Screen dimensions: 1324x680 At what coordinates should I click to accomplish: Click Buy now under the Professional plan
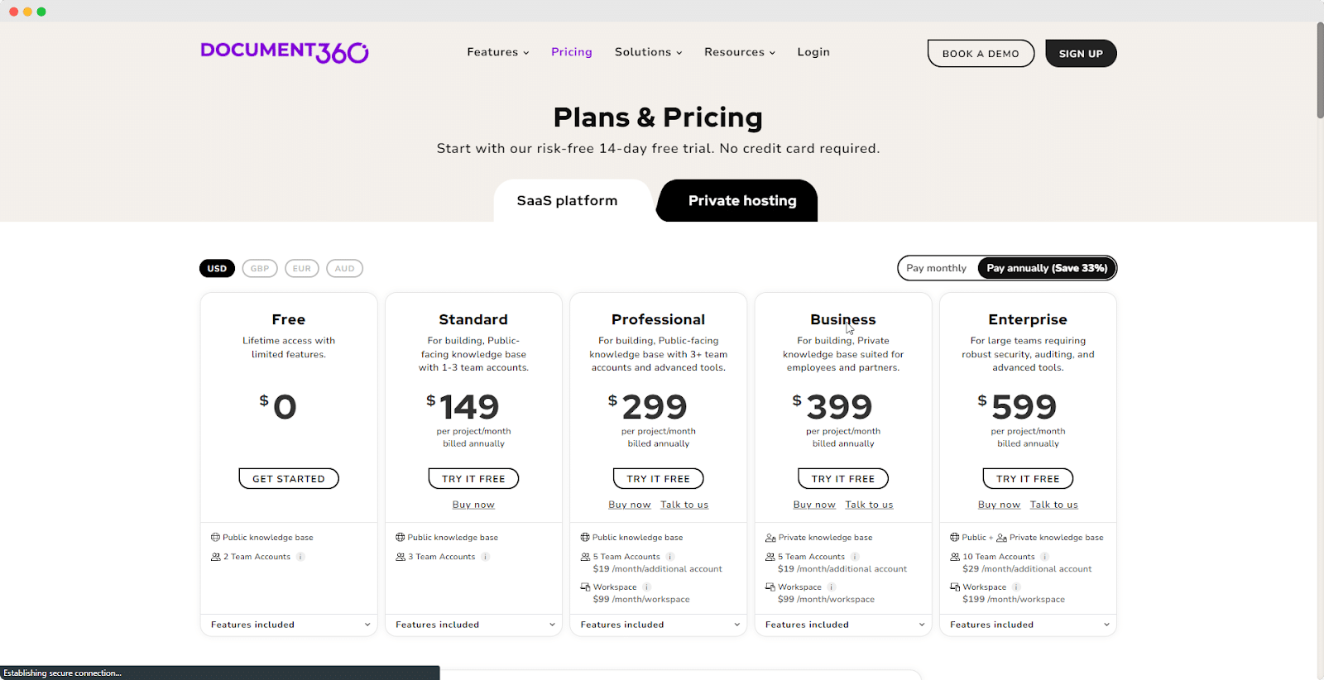(x=629, y=504)
